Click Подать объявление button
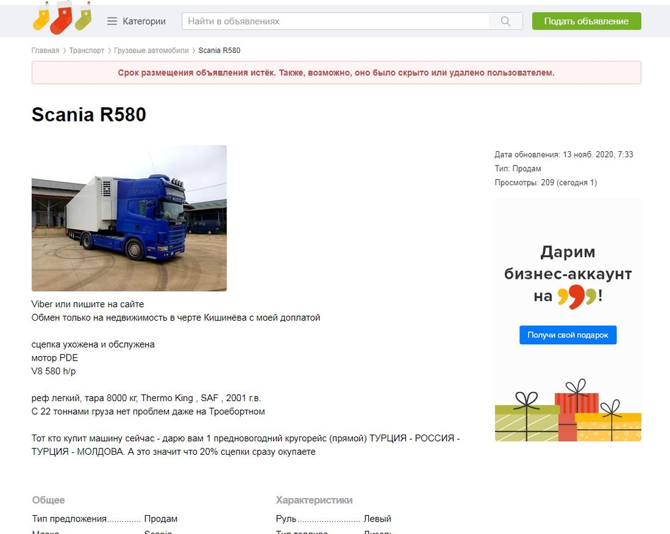Screen dimensions: 670x534 tap(586, 22)
